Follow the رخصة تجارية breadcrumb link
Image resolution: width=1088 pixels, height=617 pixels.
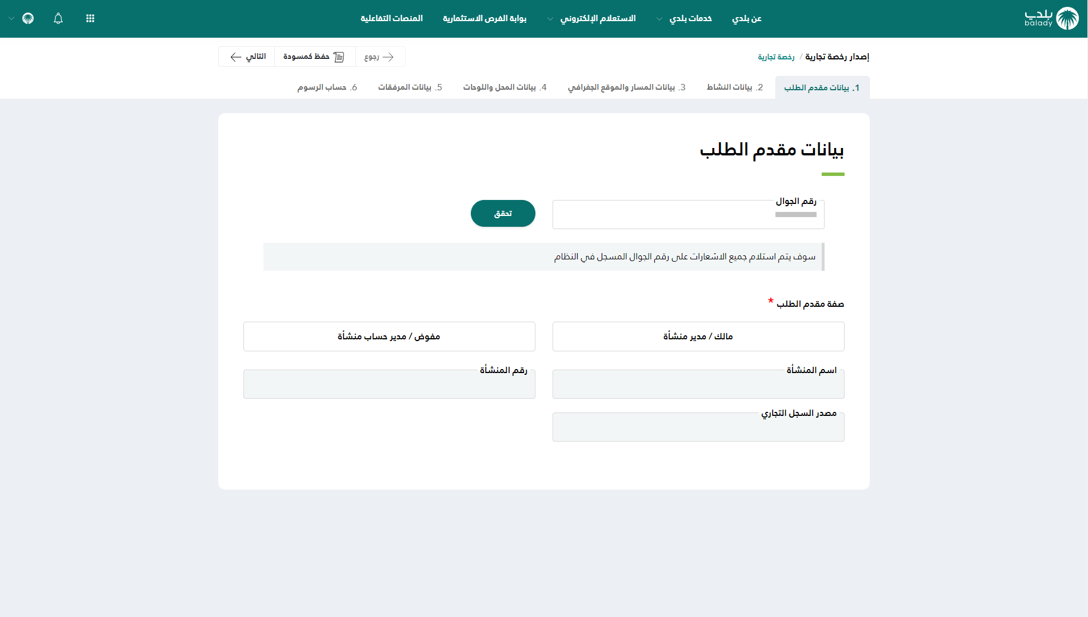point(776,57)
